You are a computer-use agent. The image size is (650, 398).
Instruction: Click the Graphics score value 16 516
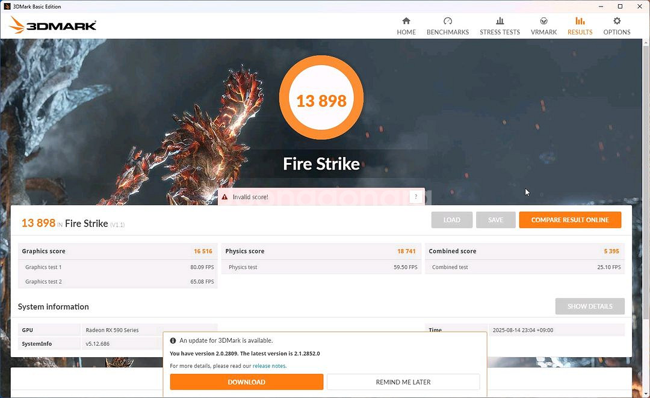(203, 251)
